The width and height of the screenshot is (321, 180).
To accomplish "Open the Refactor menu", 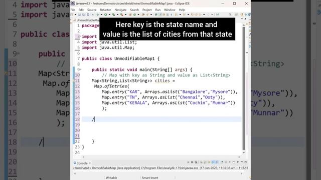I will coord(105,10).
